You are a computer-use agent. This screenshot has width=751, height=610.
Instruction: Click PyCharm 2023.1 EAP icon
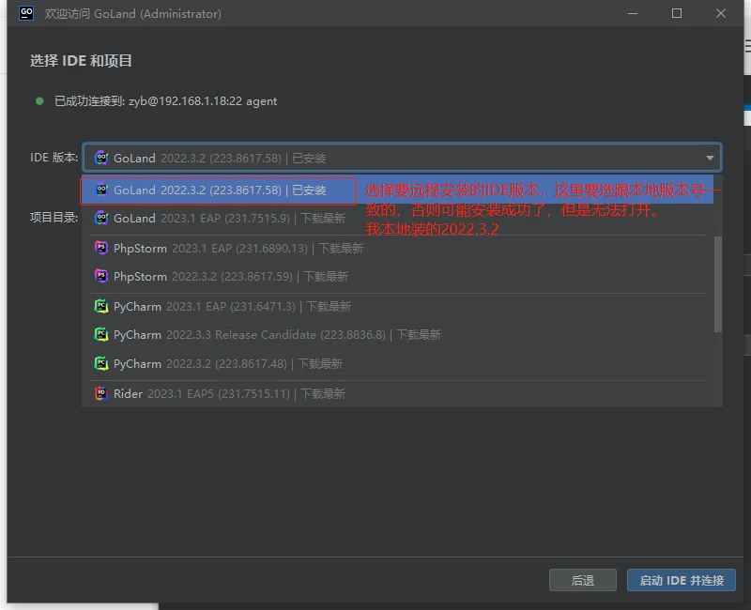point(101,306)
